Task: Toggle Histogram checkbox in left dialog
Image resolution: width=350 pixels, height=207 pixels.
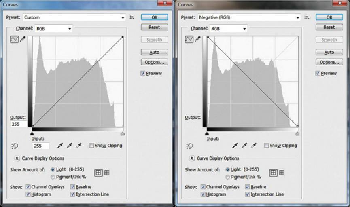Action: [x=28, y=194]
